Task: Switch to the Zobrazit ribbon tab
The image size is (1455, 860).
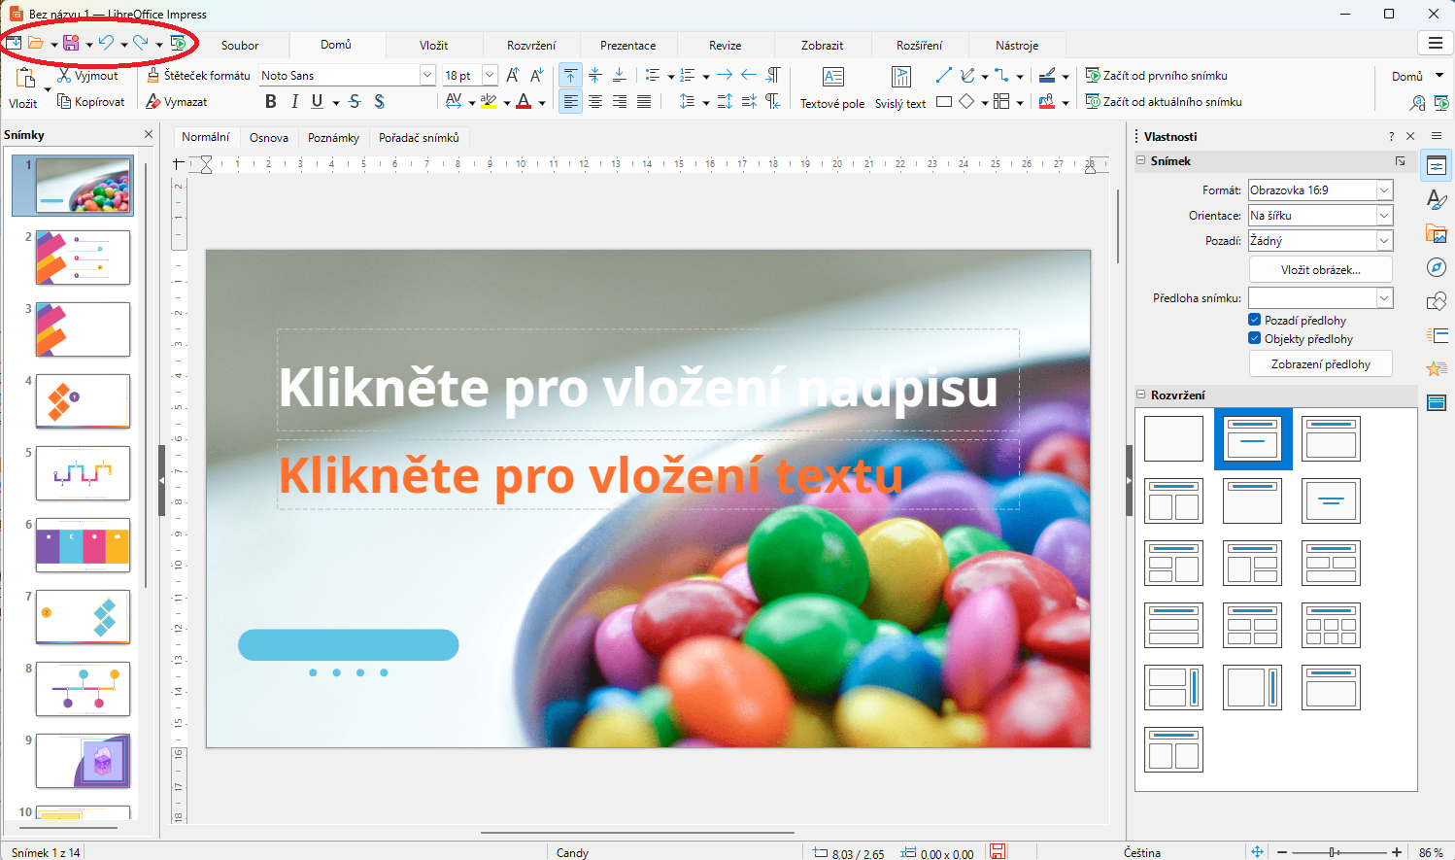Action: (x=822, y=45)
